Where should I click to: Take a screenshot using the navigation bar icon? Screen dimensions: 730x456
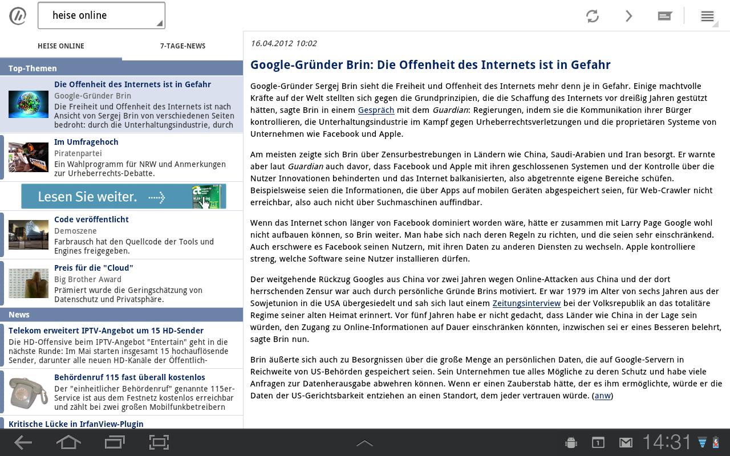point(159,442)
